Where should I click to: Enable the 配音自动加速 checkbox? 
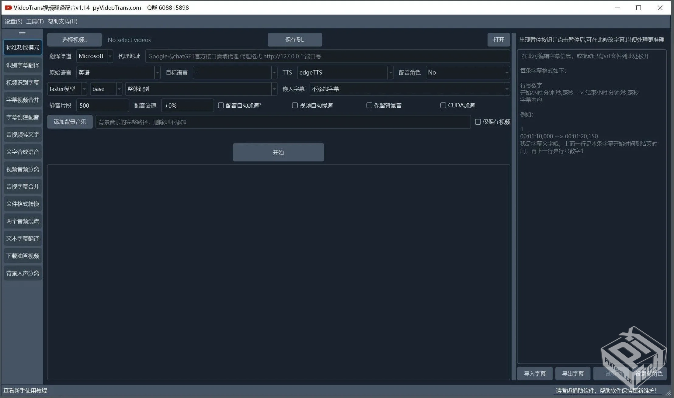[221, 106]
